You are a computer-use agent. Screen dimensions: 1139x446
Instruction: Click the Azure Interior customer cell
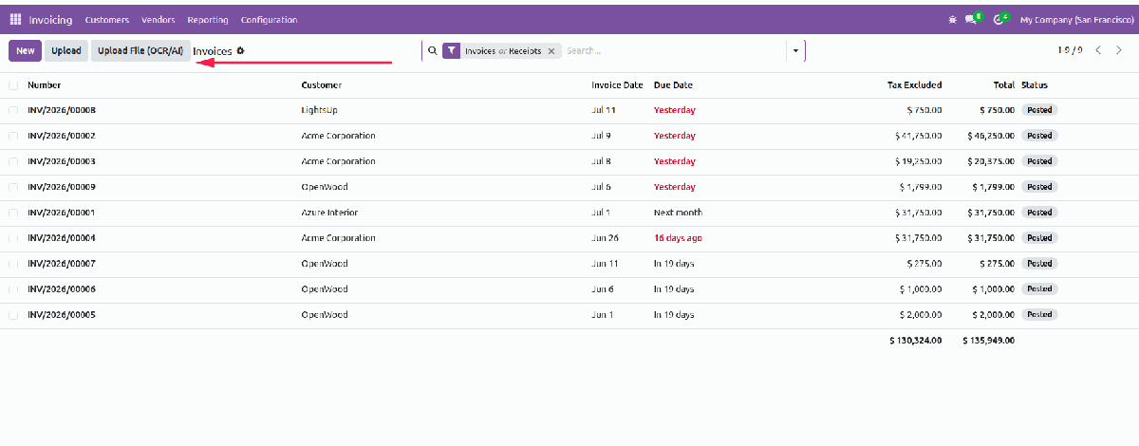329,213
